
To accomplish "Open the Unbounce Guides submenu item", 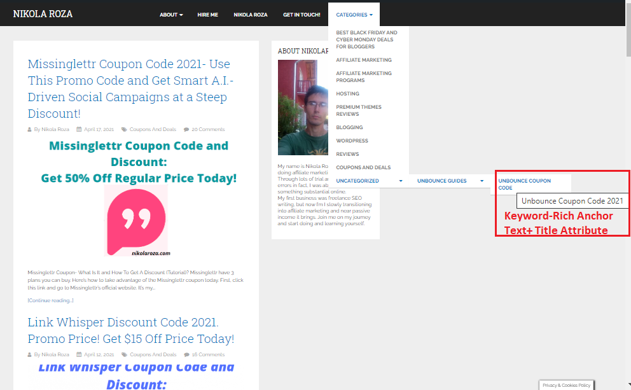I will tap(442, 181).
